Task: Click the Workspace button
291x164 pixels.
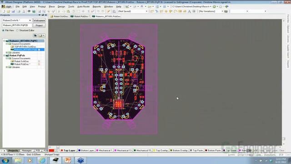Action: pos(39,20)
